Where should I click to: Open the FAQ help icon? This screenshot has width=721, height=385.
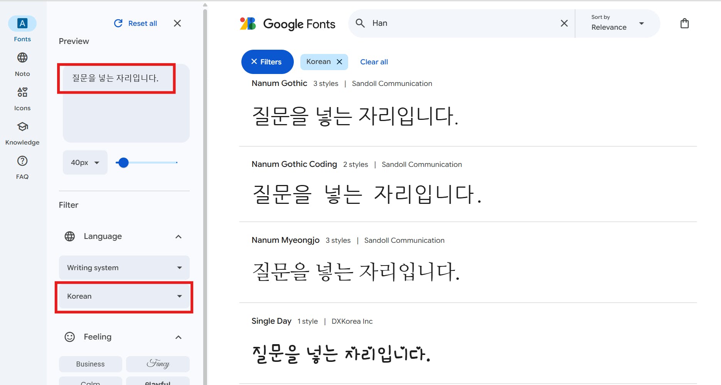(22, 161)
